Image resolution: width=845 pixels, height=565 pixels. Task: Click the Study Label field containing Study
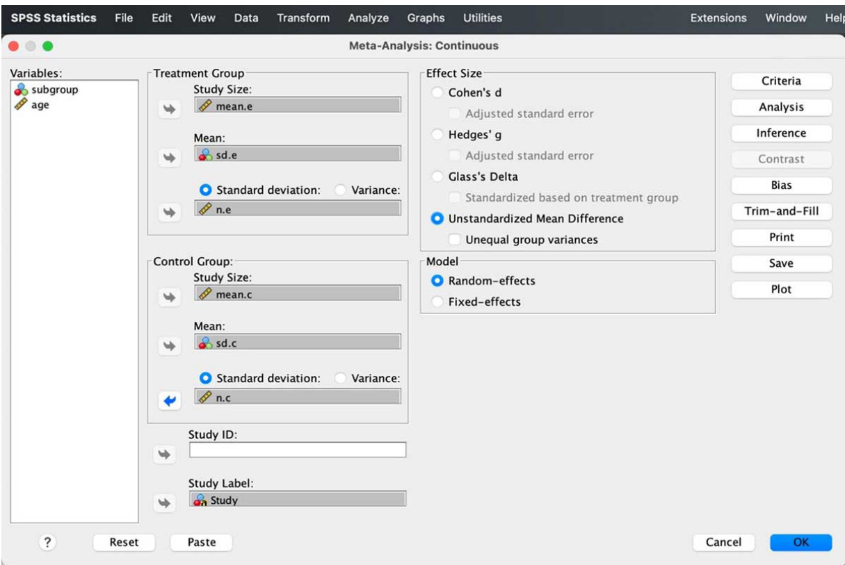coord(298,499)
